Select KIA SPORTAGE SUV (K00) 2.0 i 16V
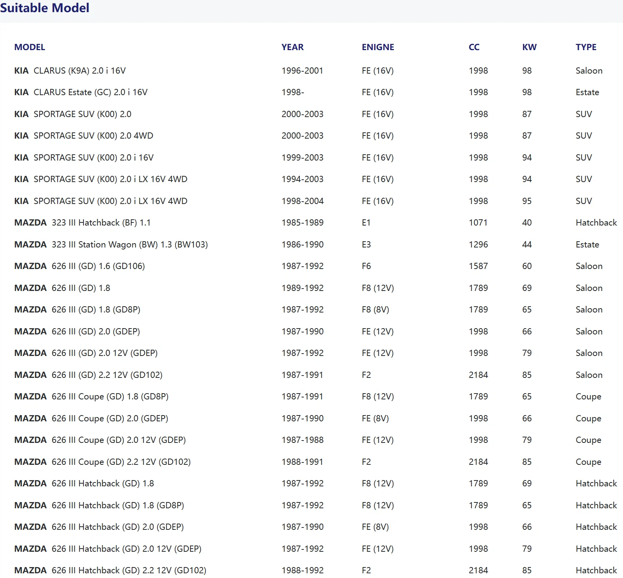 click(x=84, y=157)
